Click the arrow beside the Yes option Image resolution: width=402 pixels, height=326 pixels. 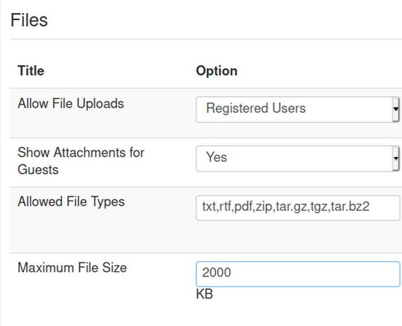coord(396,158)
